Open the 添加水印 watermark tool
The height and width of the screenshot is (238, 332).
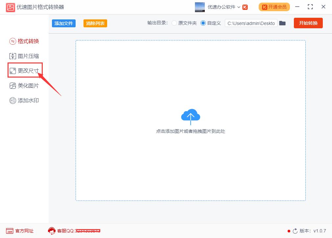tap(24, 100)
